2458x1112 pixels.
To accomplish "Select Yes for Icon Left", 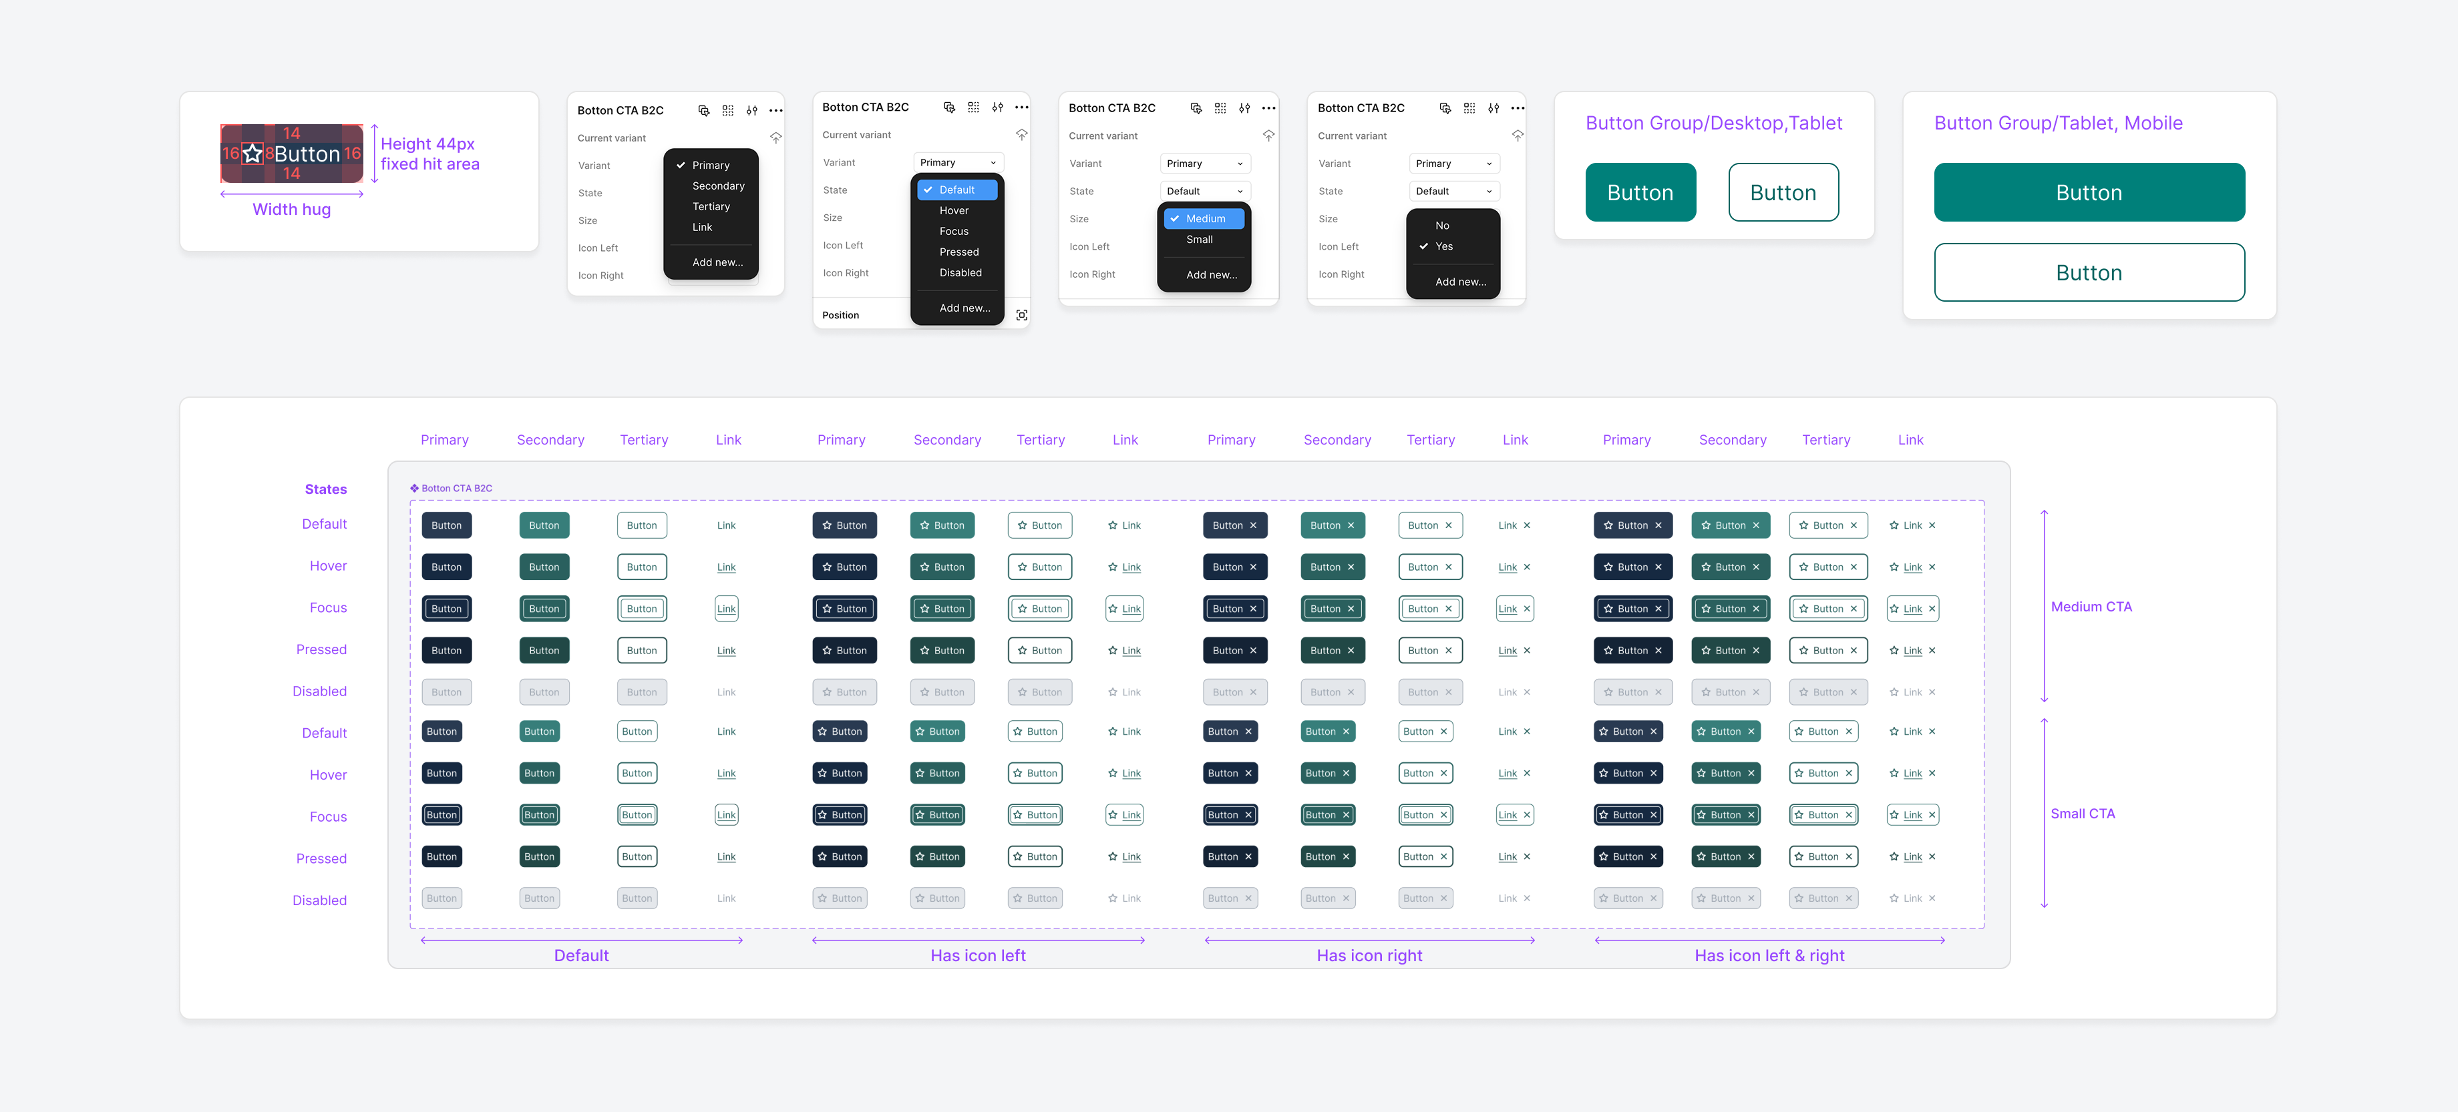I will tap(1443, 246).
